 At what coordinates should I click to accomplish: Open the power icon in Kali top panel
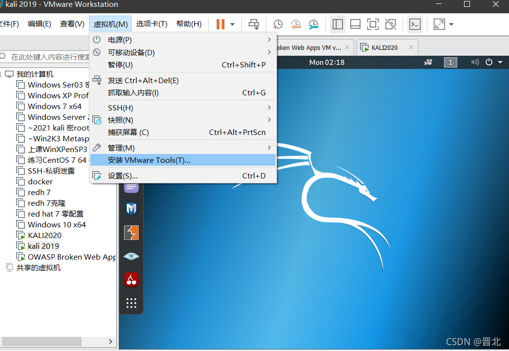[489, 62]
